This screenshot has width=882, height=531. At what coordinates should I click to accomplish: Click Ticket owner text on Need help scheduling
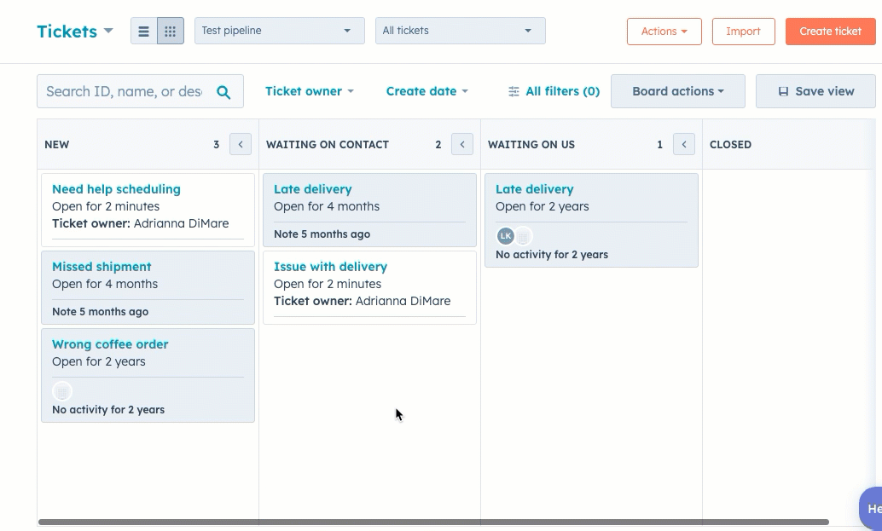click(x=141, y=223)
